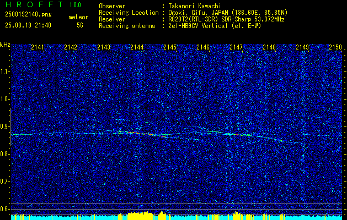Select the observer name Takanori Kawachi
The width and height of the screenshot is (347, 220).
[x=194, y=6]
